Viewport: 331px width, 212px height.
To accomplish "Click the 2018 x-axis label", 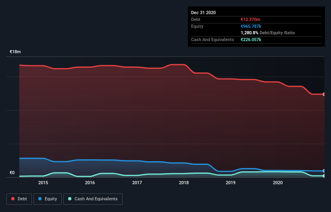I will 184,183.
